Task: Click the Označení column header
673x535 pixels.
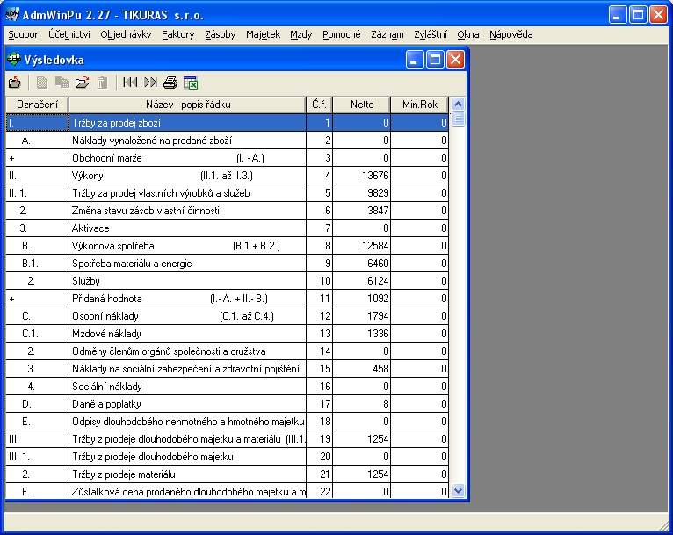Action: pyautogui.click(x=38, y=105)
